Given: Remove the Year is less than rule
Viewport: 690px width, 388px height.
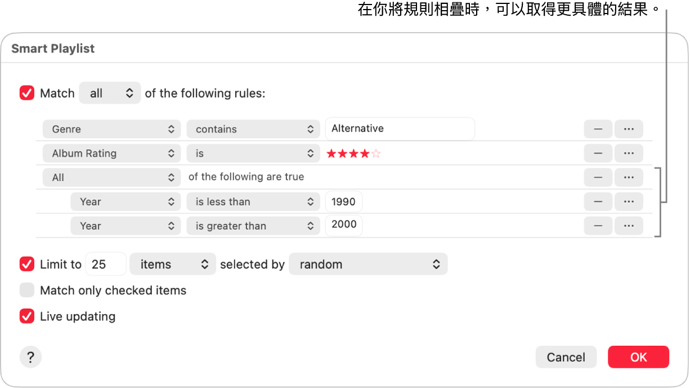Looking at the screenshot, I should (598, 202).
